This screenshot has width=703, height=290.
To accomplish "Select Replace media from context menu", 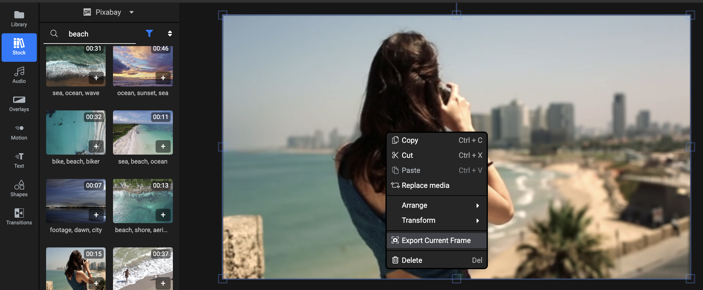I will coord(425,185).
